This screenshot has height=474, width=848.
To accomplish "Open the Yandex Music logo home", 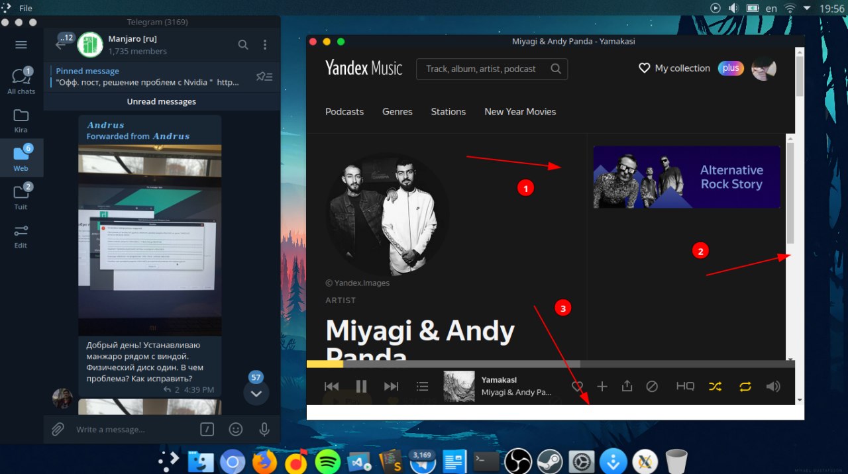I will click(x=364, y=68).
